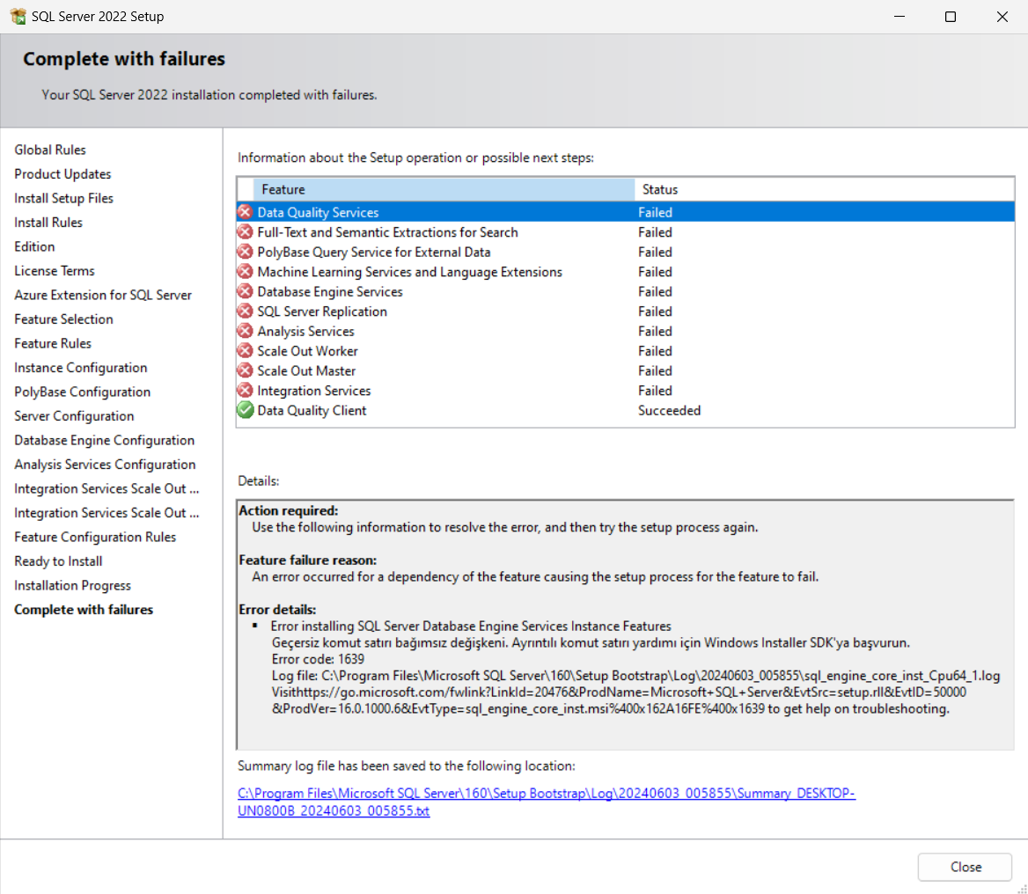Viewport: 1028px width, 894px height.
Task: Select the Data Quality Client row
Action: click(x=626, y=410)
